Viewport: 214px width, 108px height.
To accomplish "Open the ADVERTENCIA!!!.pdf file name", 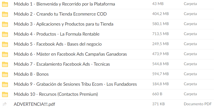I will point(34,104).
